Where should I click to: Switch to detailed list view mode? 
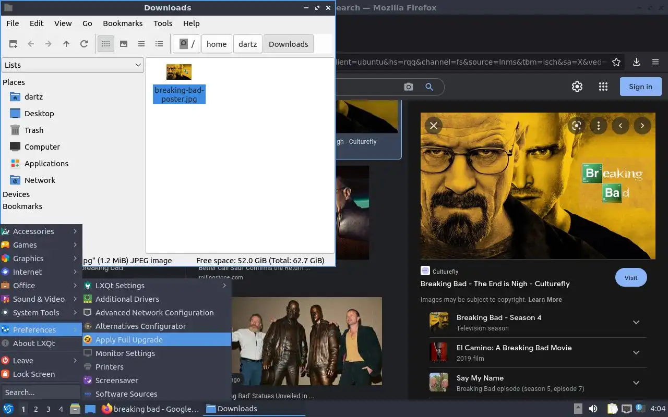coord(159,44)
